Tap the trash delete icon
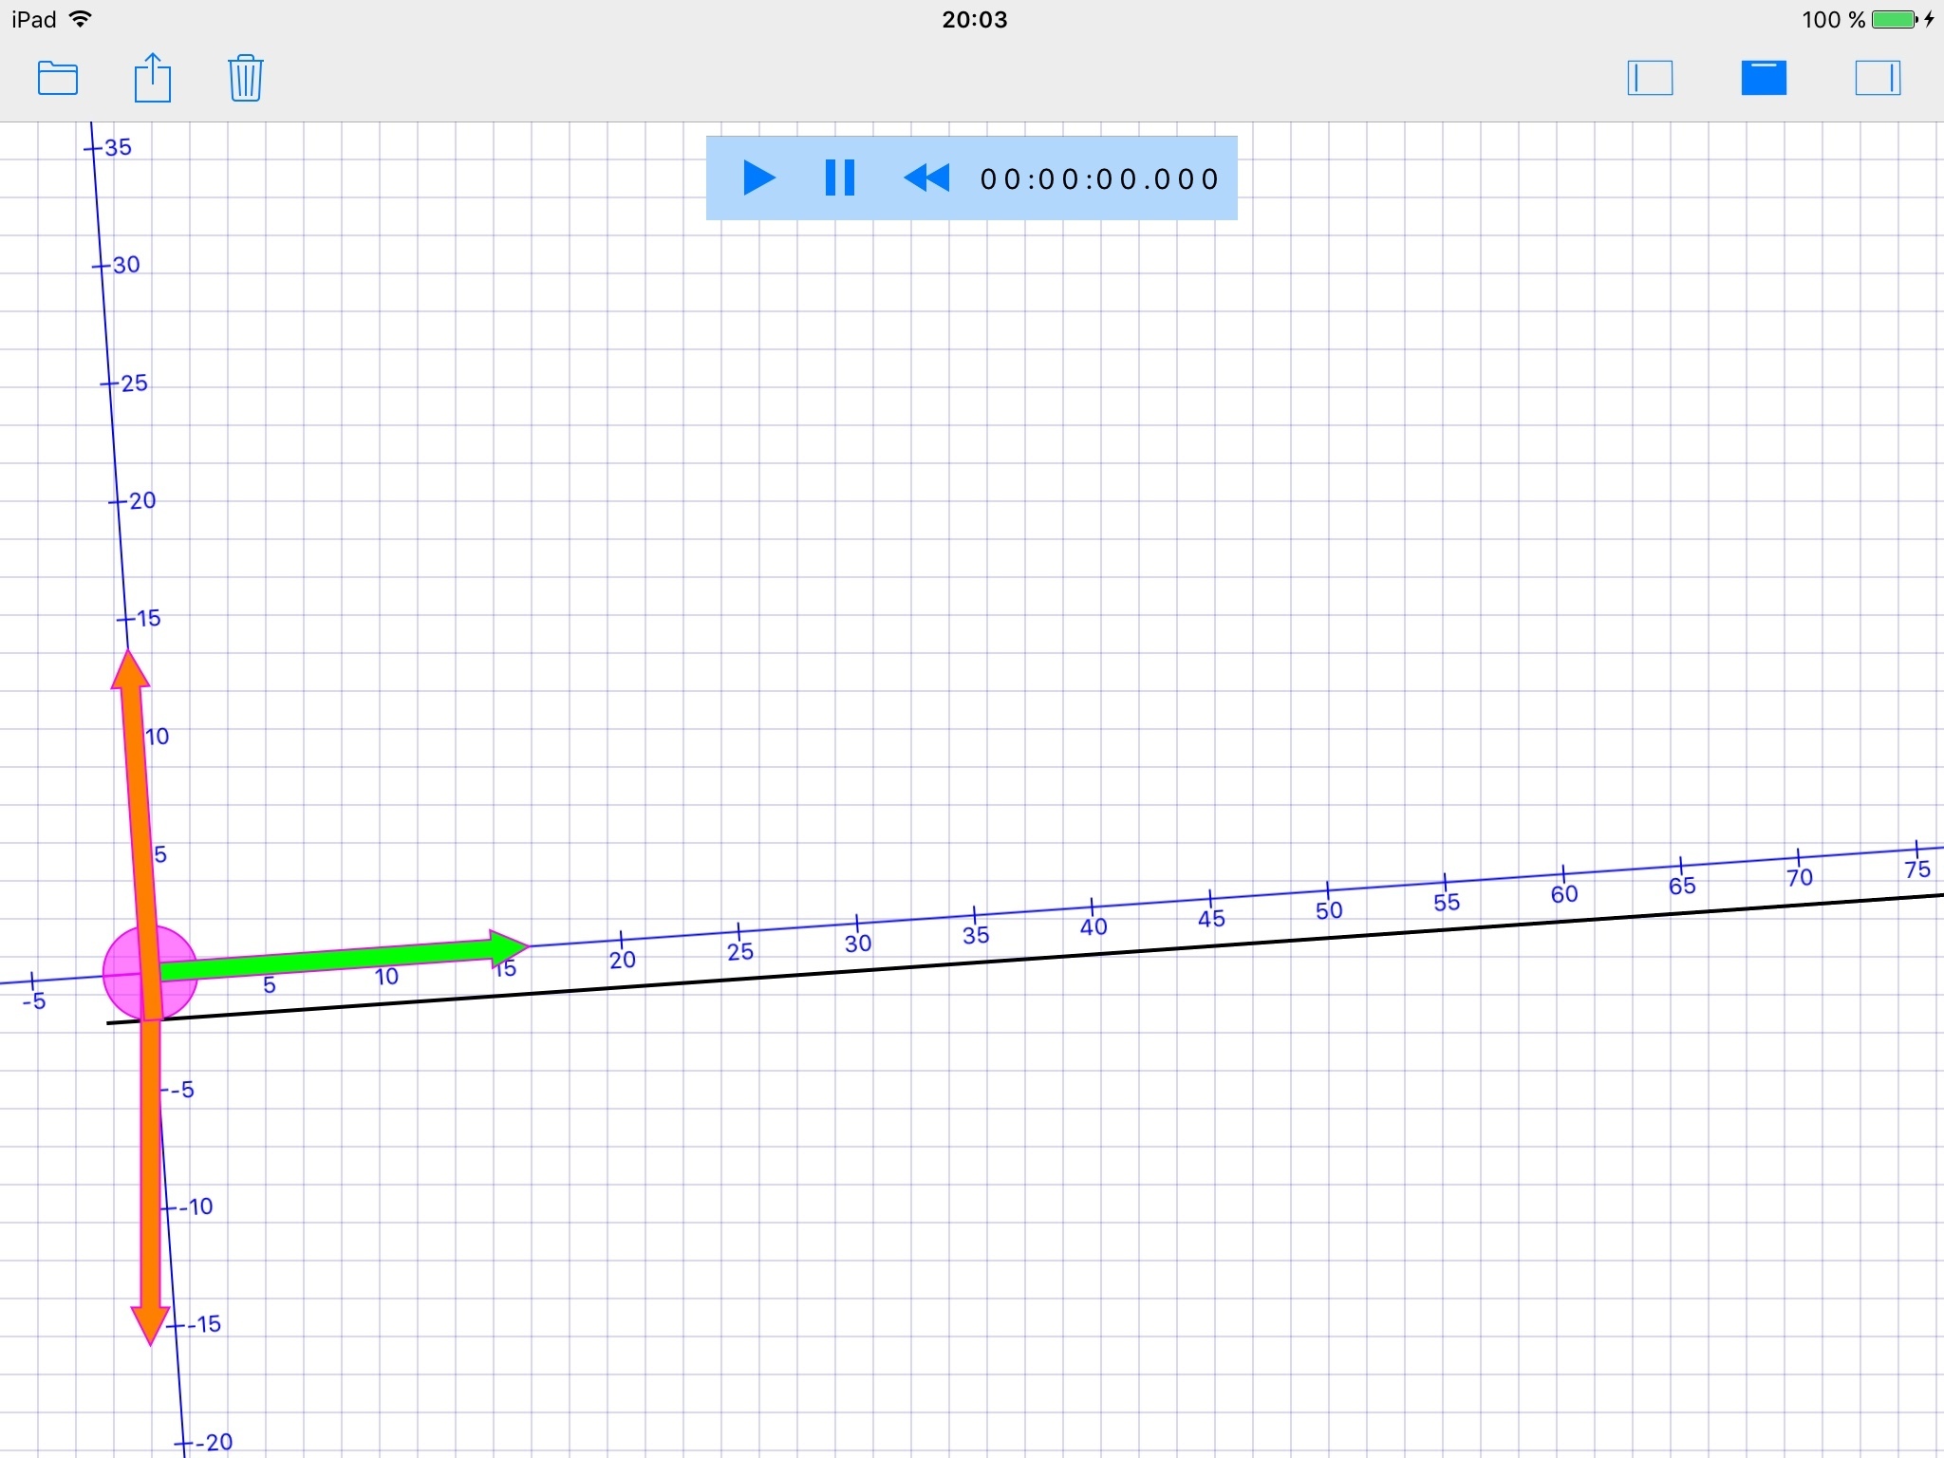 [x=245, y=78]
